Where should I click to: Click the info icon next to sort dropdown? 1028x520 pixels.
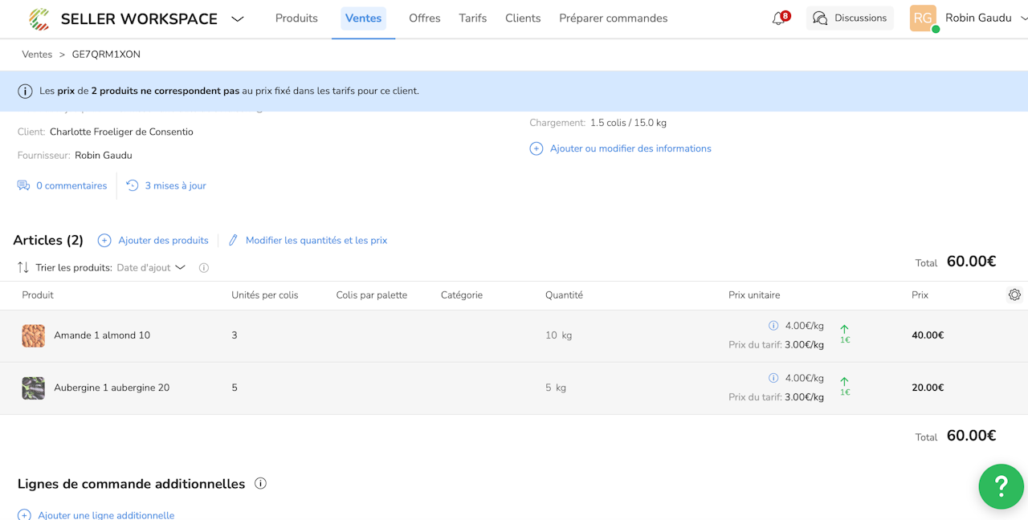pos(204,268)
